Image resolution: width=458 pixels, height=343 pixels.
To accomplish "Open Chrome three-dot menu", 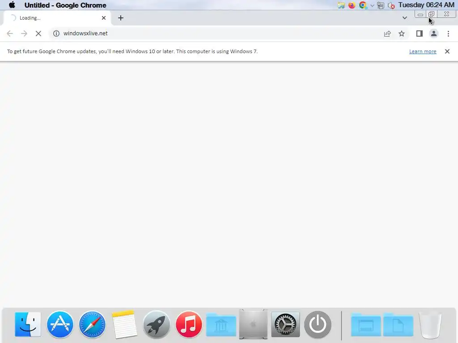I will coord(448,33).
